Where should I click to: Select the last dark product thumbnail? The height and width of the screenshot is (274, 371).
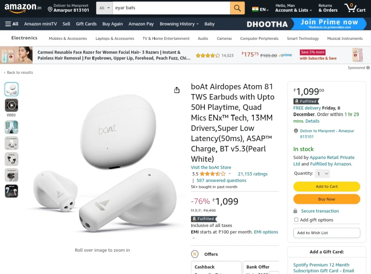tap(11, 191)
